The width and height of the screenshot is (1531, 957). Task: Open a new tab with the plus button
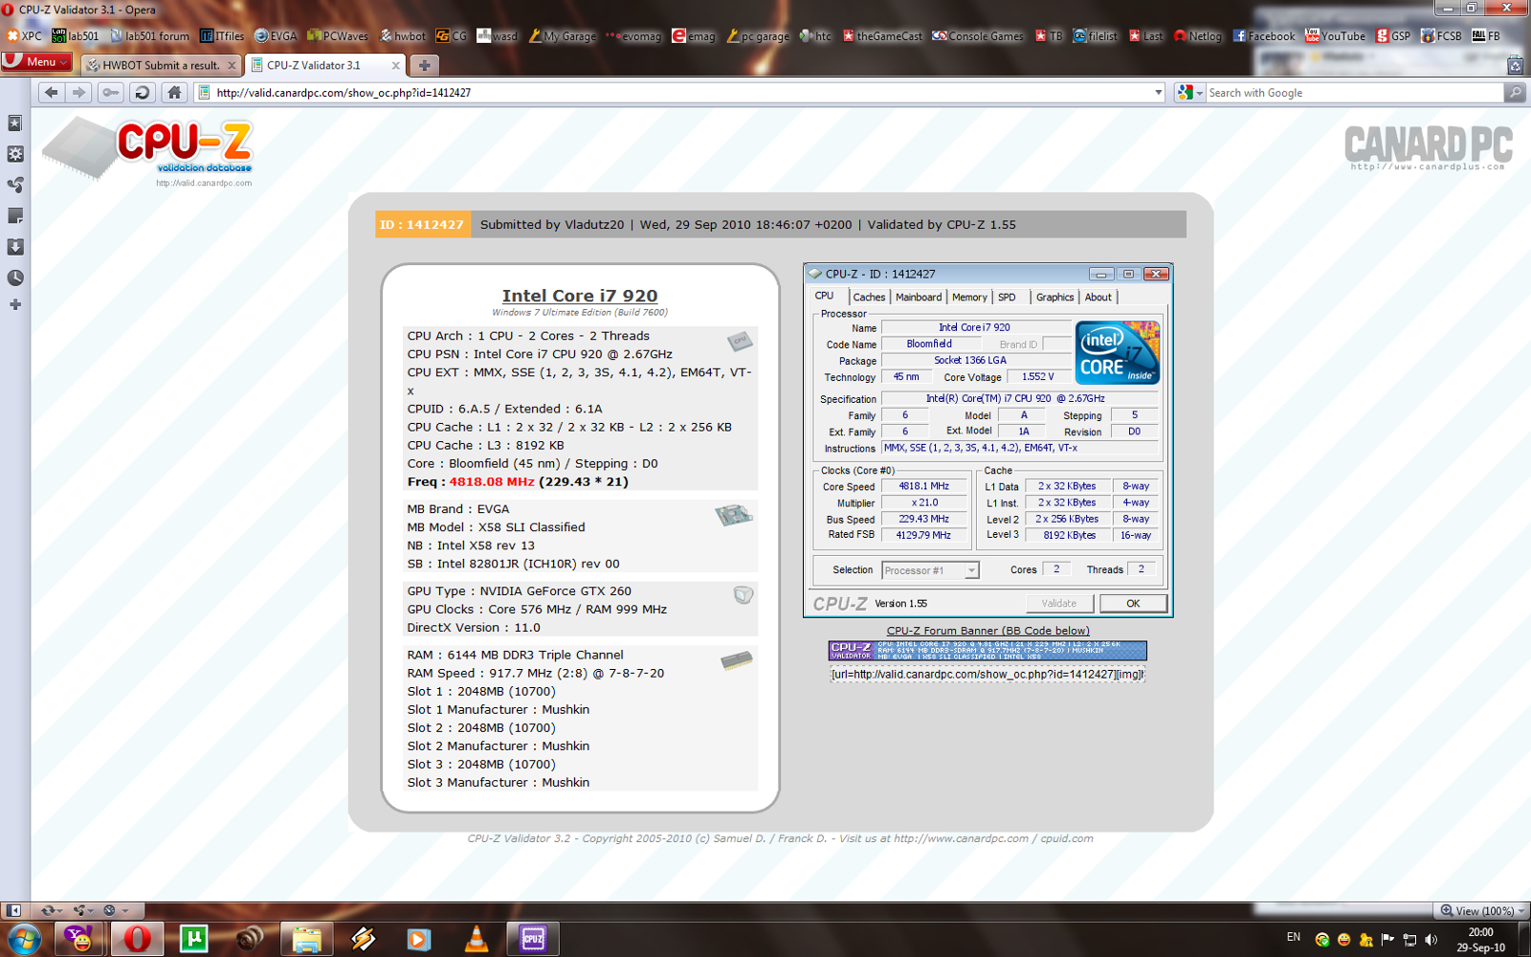(x=424, y=65)
